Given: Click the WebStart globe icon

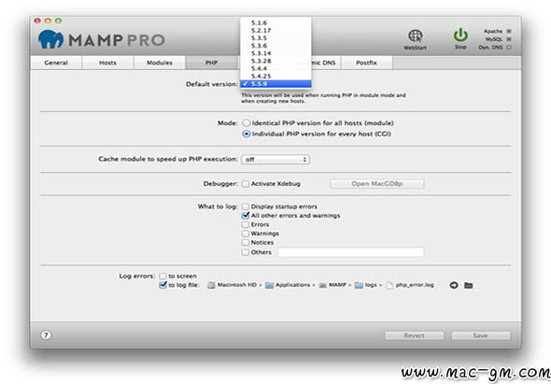Looking at the screenshot, I should [415, 36].
